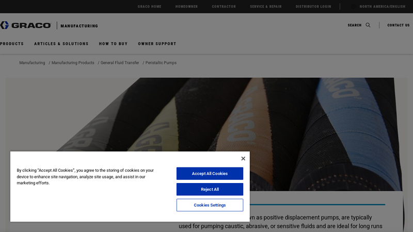Expand the How To Buy menu
The height and width of the screenshot is (232, 413).
(113, 44)
